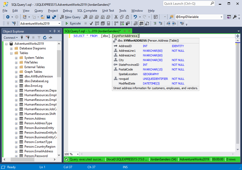The image size is (242, 170).
Task: Toggle Results to File mode
Action: 147,23
